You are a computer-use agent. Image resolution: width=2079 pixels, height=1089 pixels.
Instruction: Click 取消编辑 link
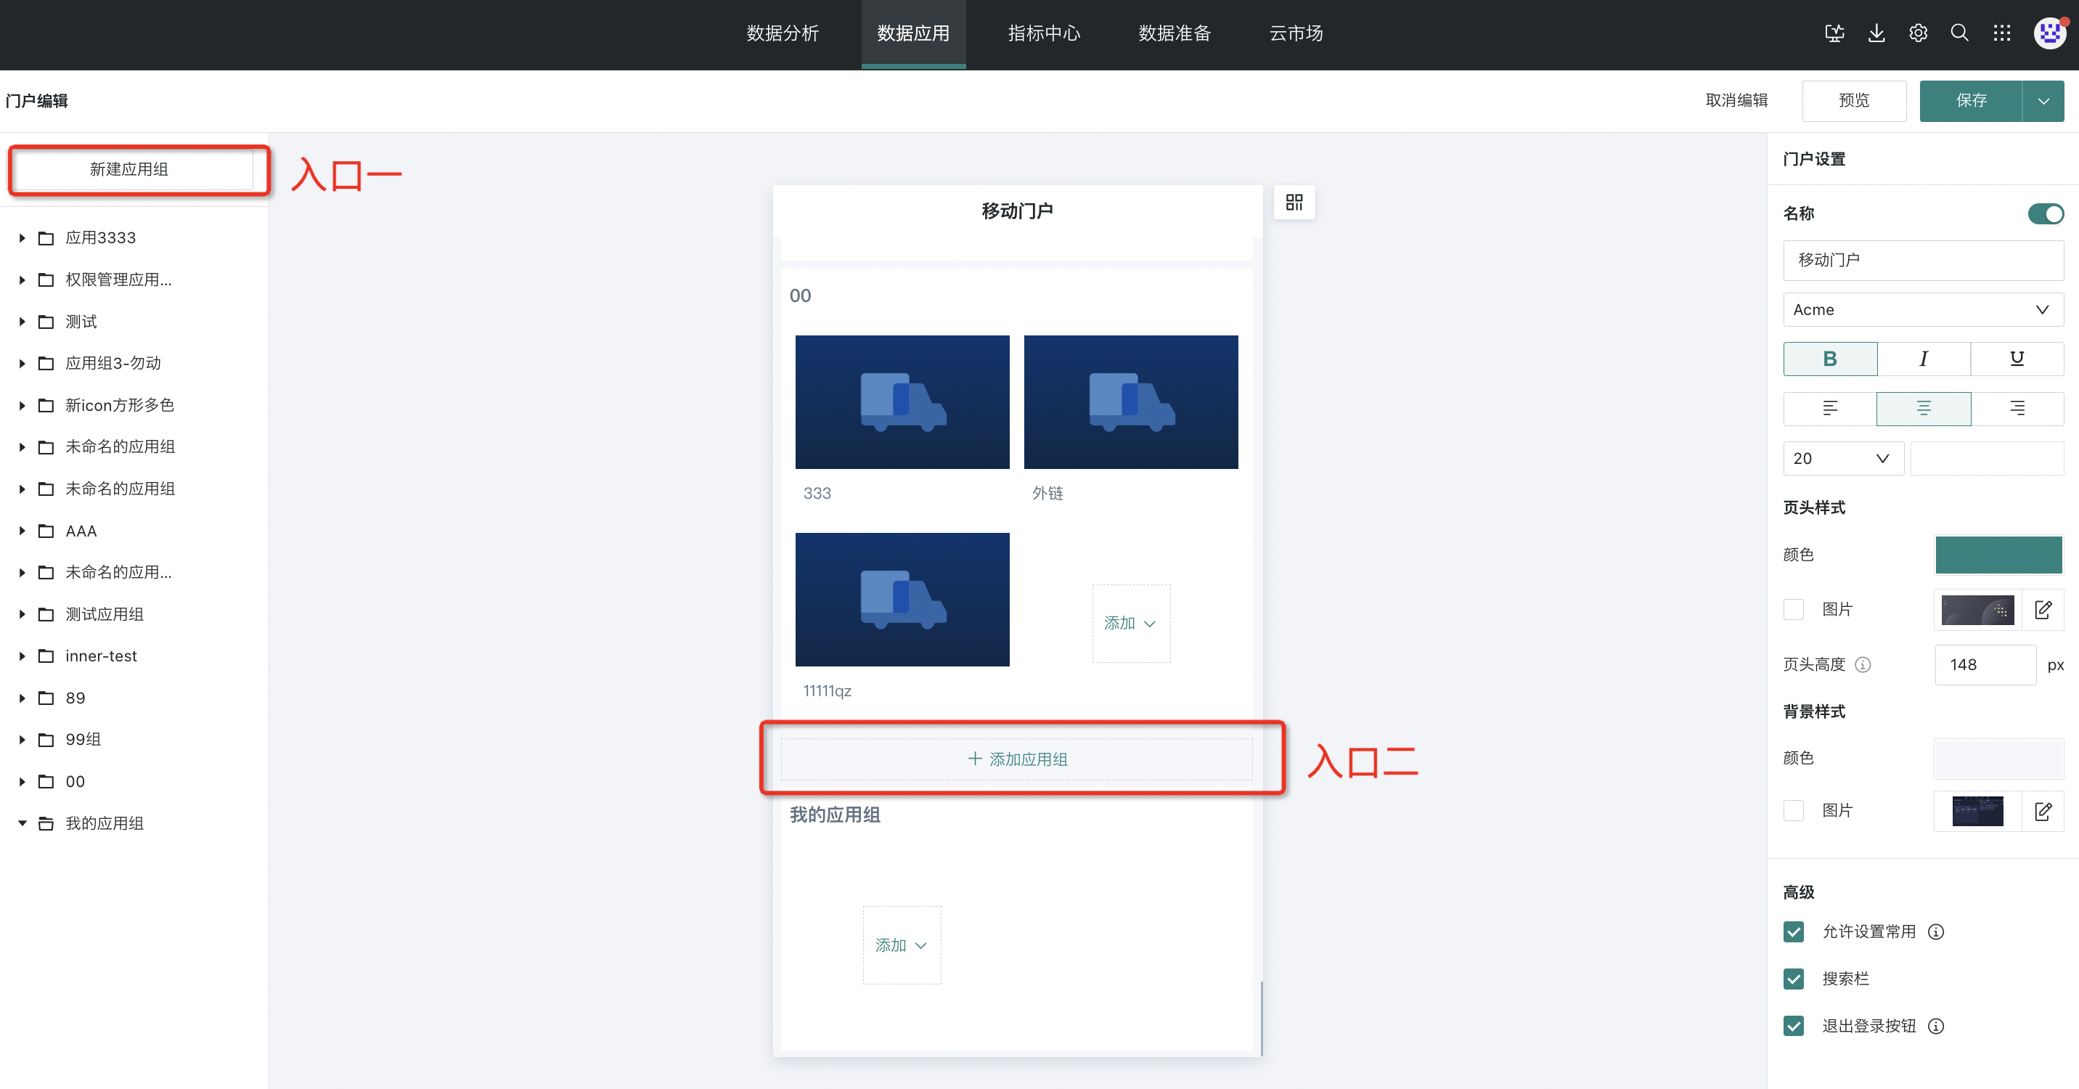coord(1736,101)
